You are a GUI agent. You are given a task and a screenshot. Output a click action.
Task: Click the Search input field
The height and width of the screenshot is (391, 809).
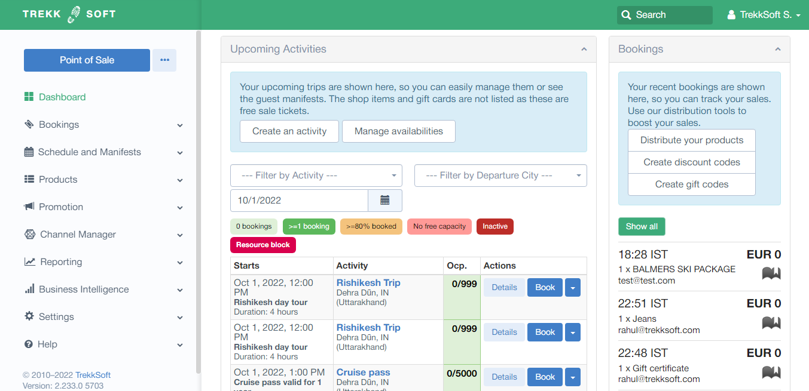[x=665, y=15]
